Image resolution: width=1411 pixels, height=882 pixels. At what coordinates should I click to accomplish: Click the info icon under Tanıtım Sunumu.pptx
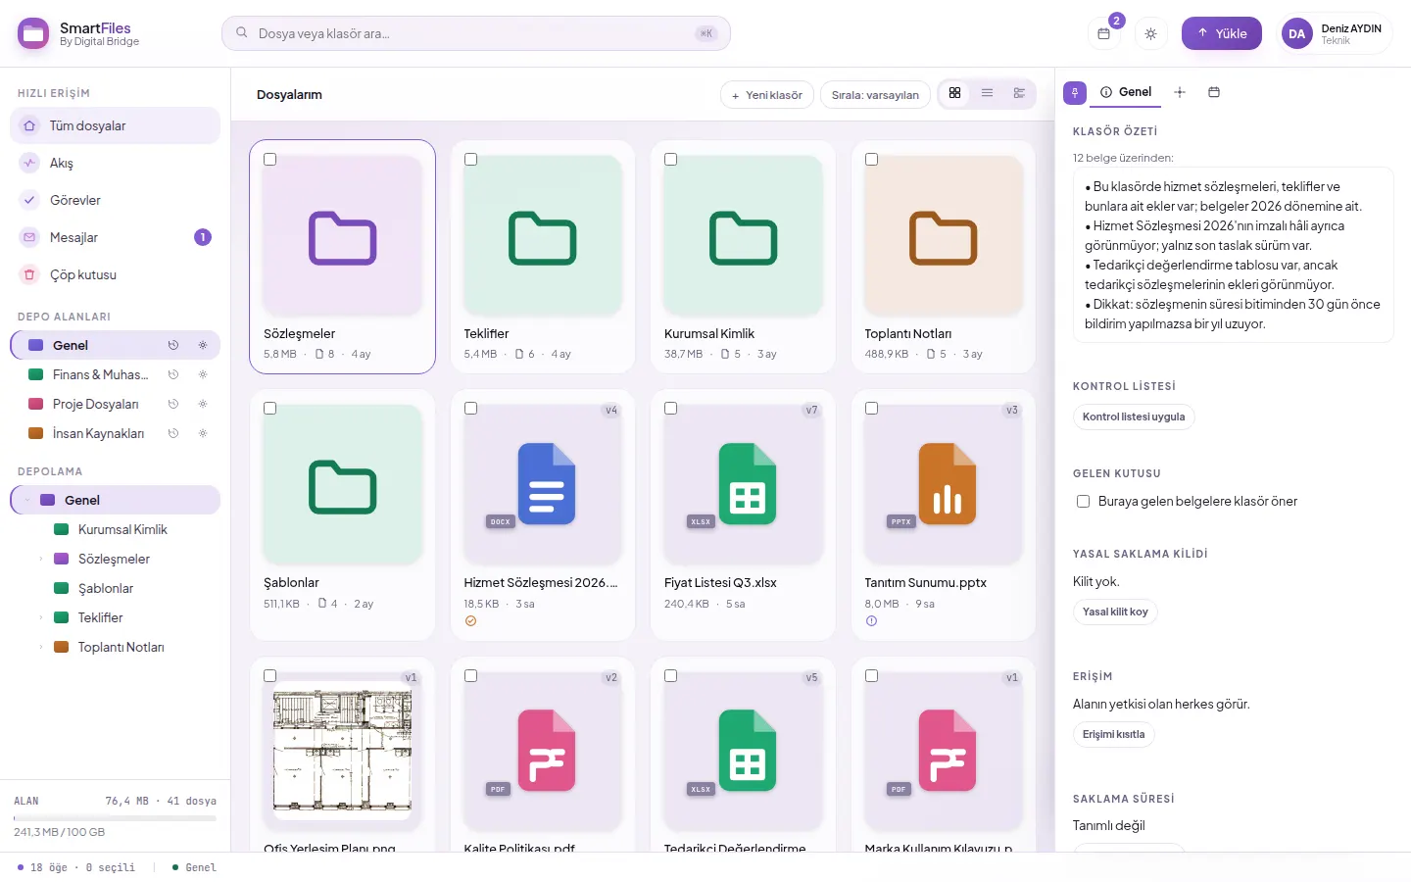871,621
